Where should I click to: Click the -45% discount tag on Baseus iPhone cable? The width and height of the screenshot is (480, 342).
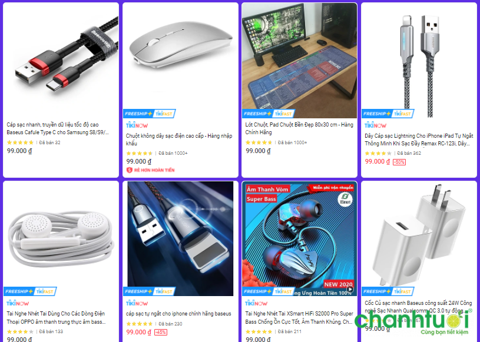(160, 332)
